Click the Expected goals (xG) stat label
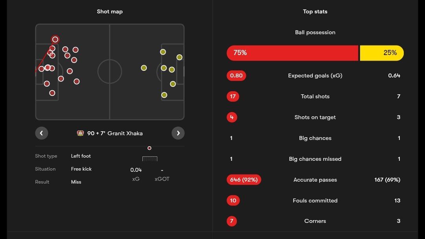Screen dimensions: 425x239 [315, 75]
